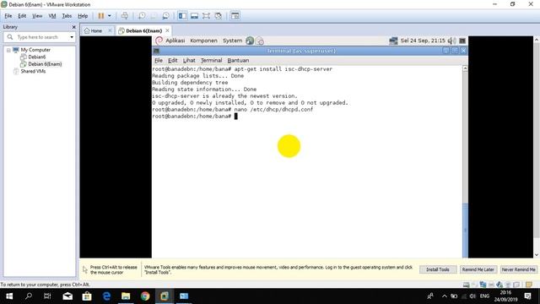The height and width of the screenshot is (304, 540).
Task: Open the VMware Help menu
Action: (83, 16)
